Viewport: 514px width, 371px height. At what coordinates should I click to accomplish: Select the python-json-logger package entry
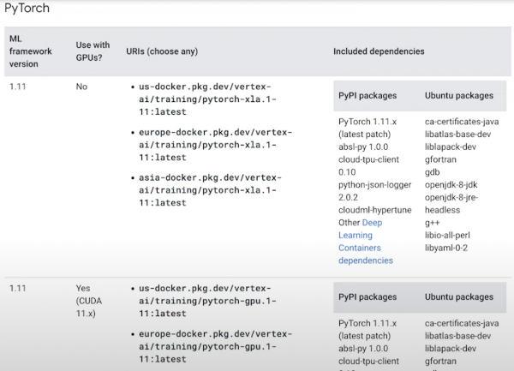(374, 191)
